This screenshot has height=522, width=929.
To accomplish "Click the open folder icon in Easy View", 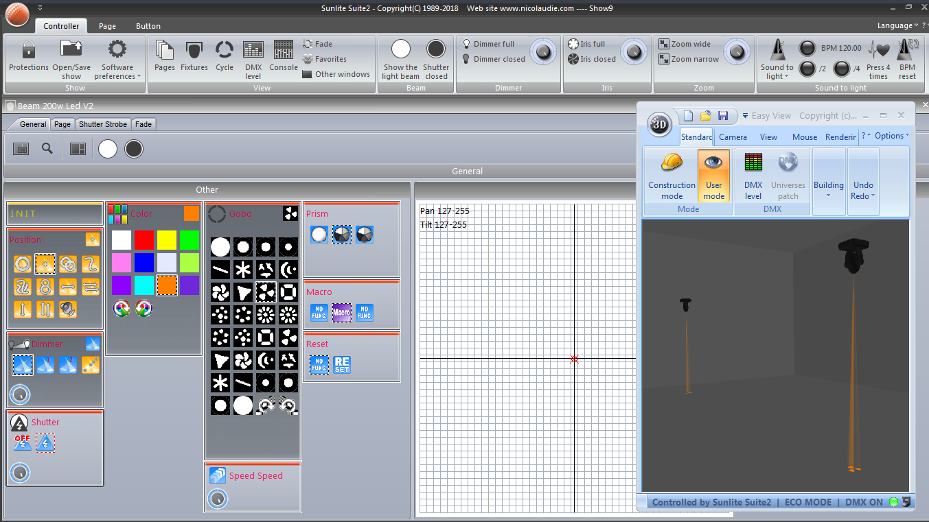I will [x=705, y=116].
